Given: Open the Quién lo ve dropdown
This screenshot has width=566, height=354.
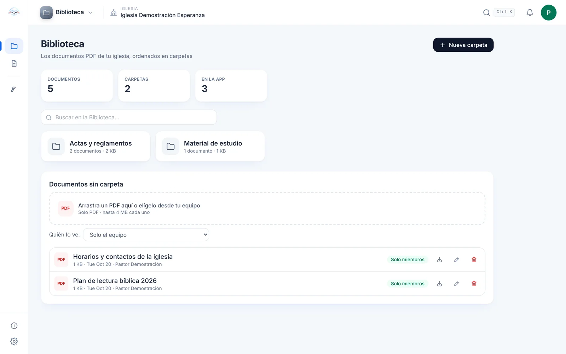Looking at the screenshot, I should click(146, 235).
